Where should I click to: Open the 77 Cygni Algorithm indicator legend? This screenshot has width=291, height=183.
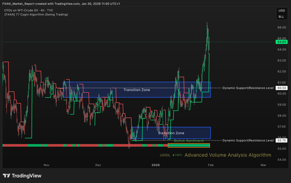click(x=36, y=14)
